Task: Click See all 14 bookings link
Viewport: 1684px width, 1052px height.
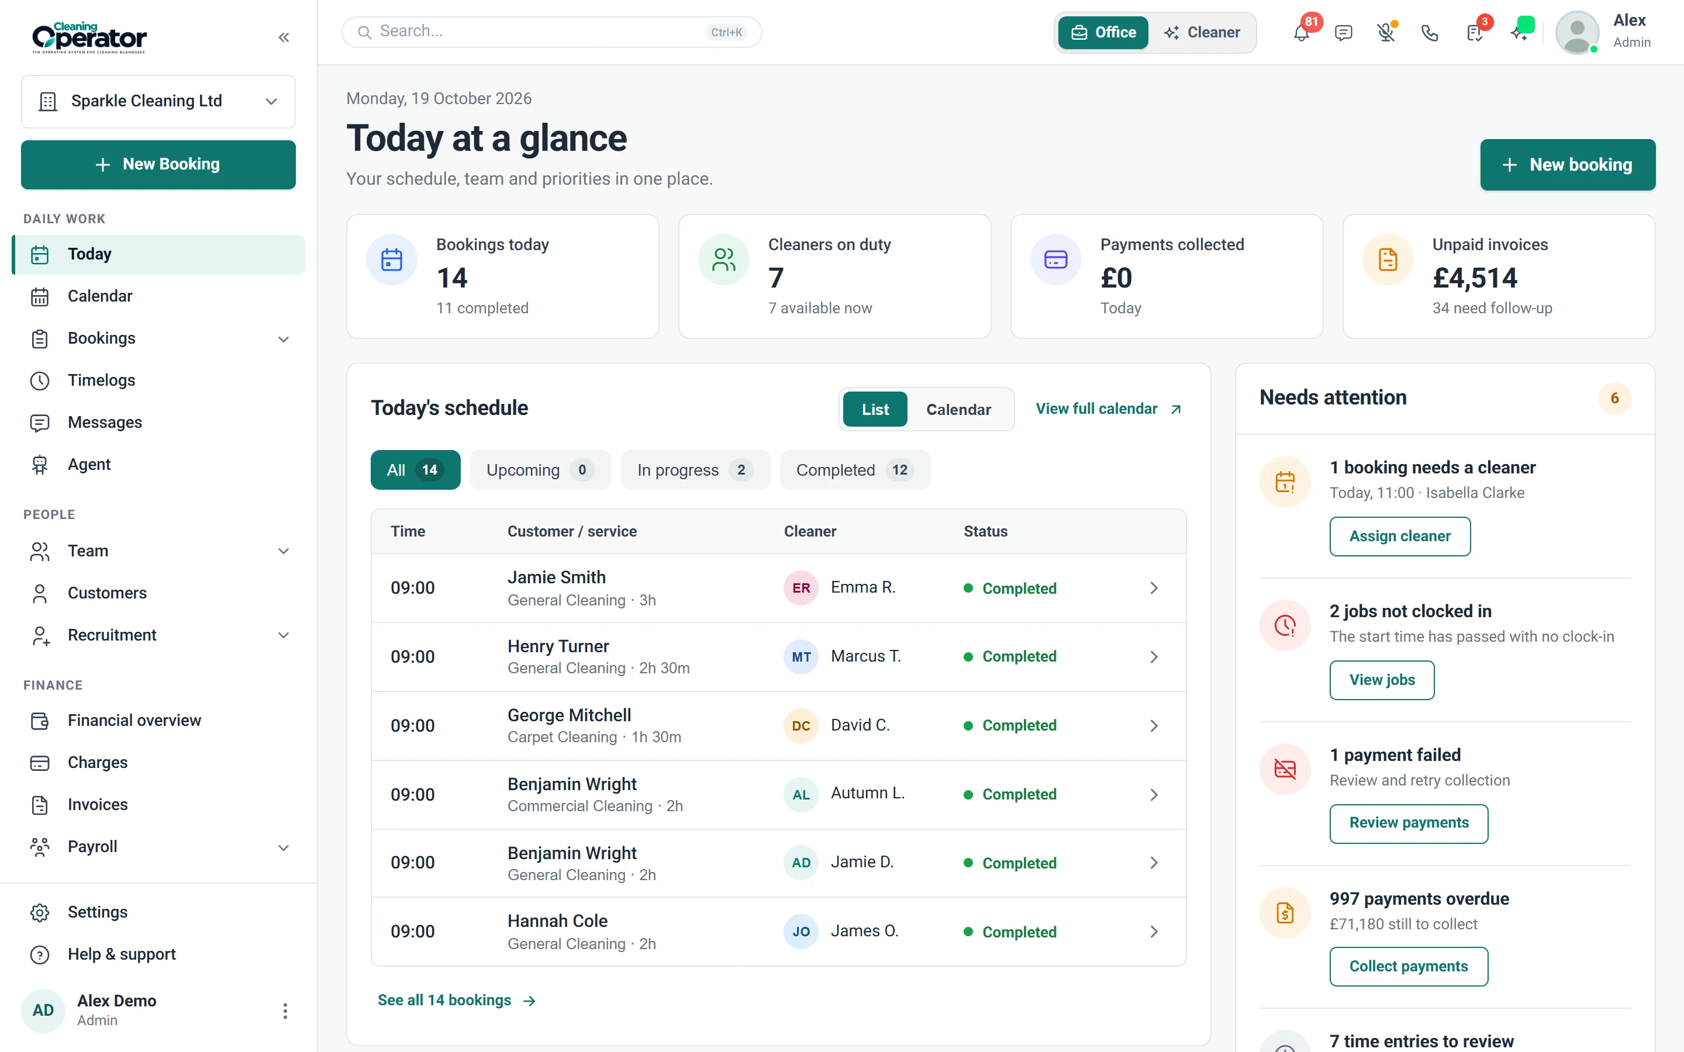Action: click(x=457, y=1001)
